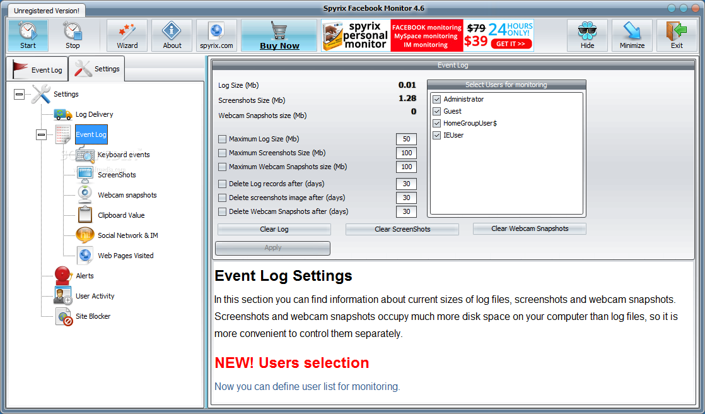Click the spyrix personal monitor banner ad

point(427,35)
